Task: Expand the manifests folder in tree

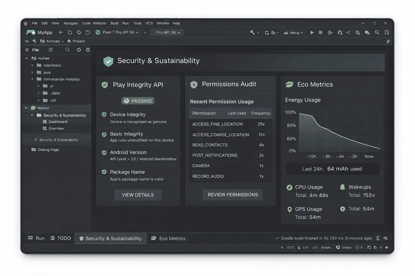Action: [32, 65]
